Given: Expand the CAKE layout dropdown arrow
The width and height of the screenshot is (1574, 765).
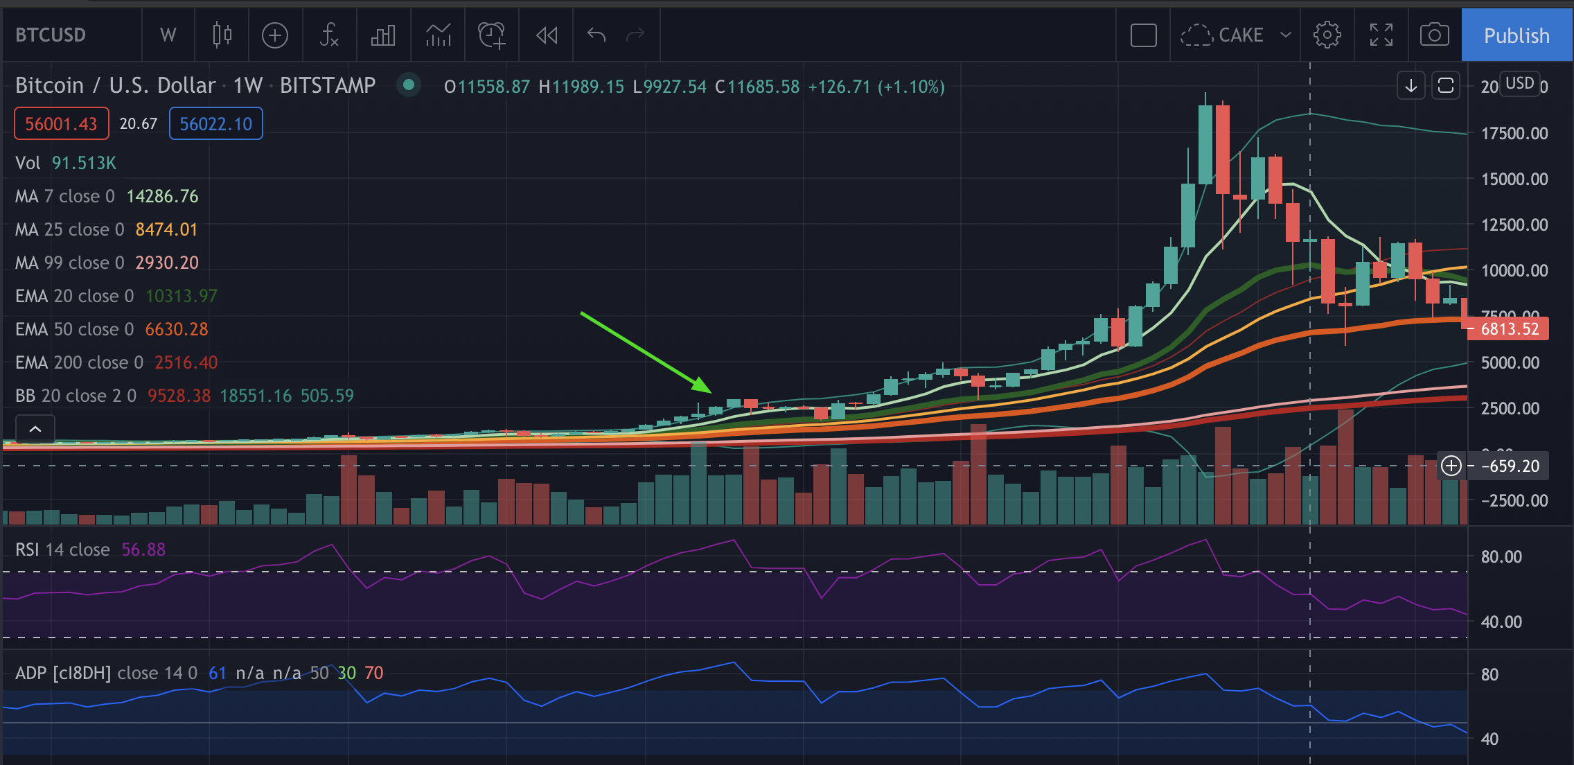Looking at the screenshot, I should point(1286,35).
